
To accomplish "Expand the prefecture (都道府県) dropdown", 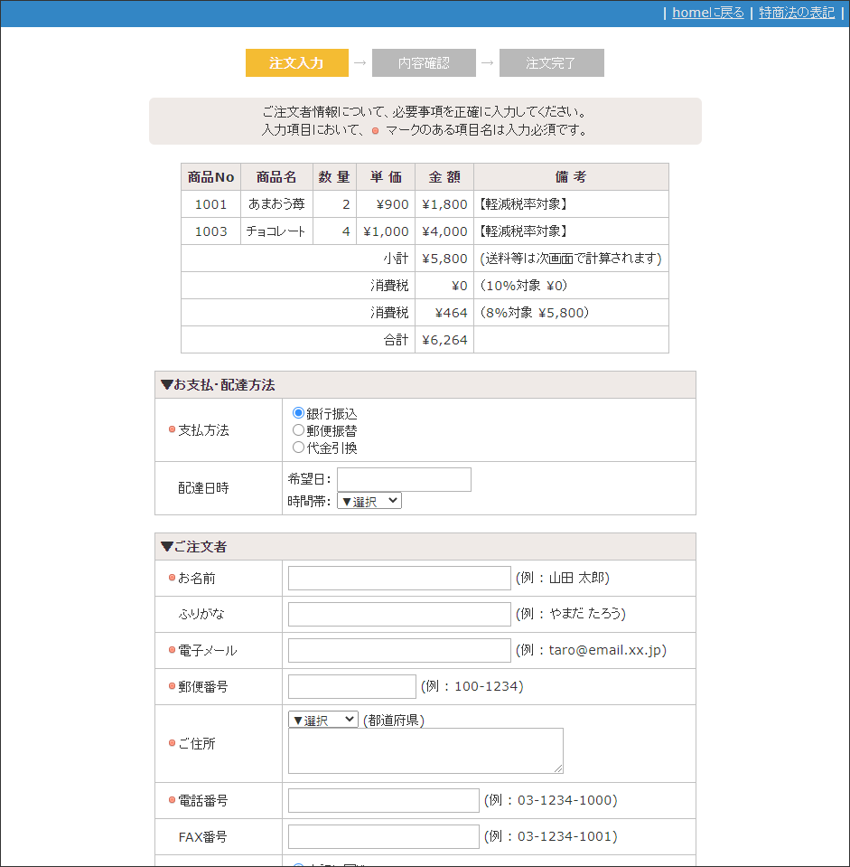I will tap(322, 721).
